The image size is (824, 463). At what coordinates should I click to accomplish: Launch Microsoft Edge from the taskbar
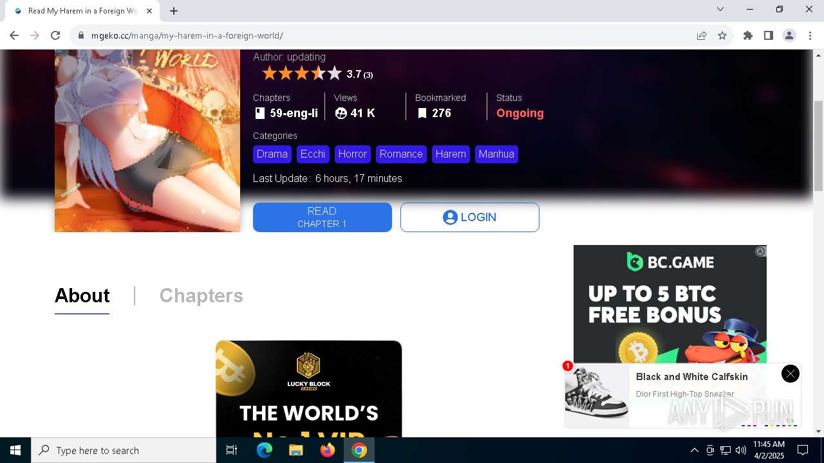tap(265, 450)
